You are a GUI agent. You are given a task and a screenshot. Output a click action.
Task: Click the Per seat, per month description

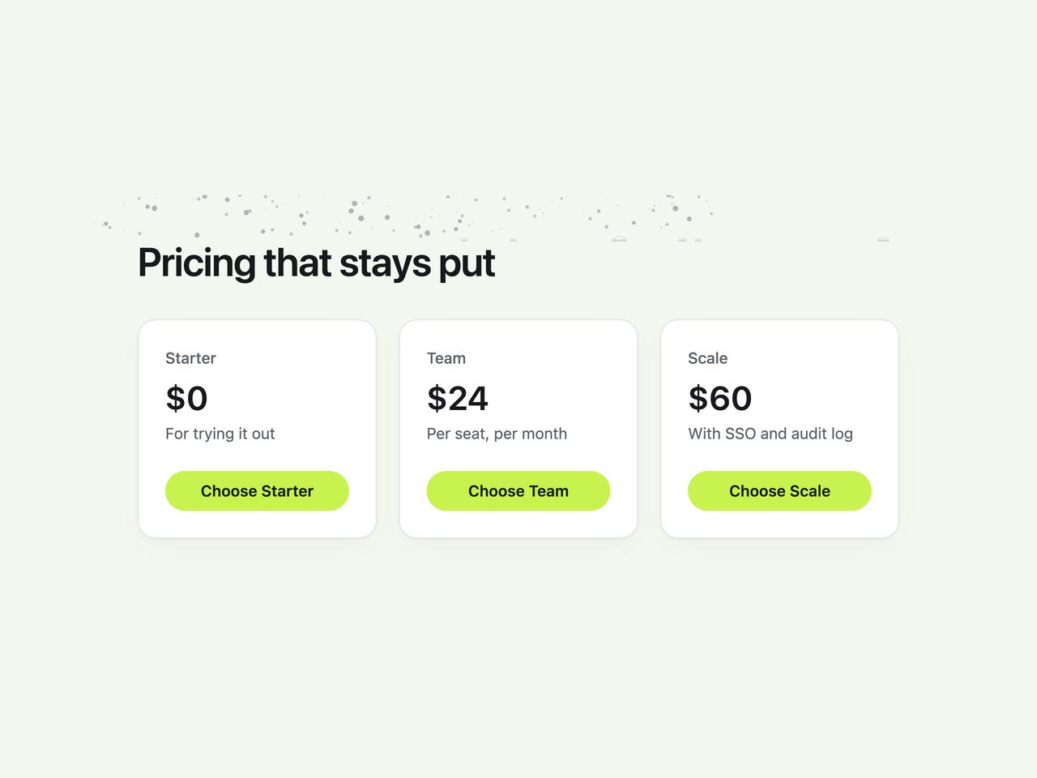497,434
